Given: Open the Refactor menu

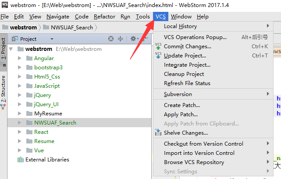Looking at the screenshot, I should pyautogui.click(x=104, y=17).
